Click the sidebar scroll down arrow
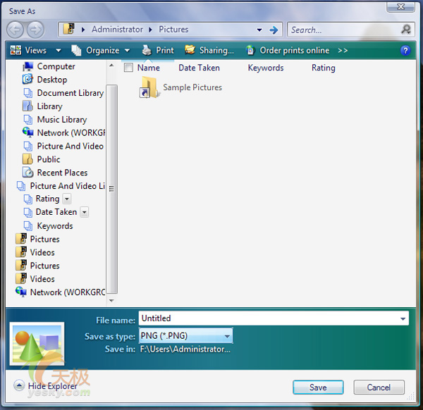The width and height of the screenshot is (423, 410). pyautogui.click(x=111, y=300)
